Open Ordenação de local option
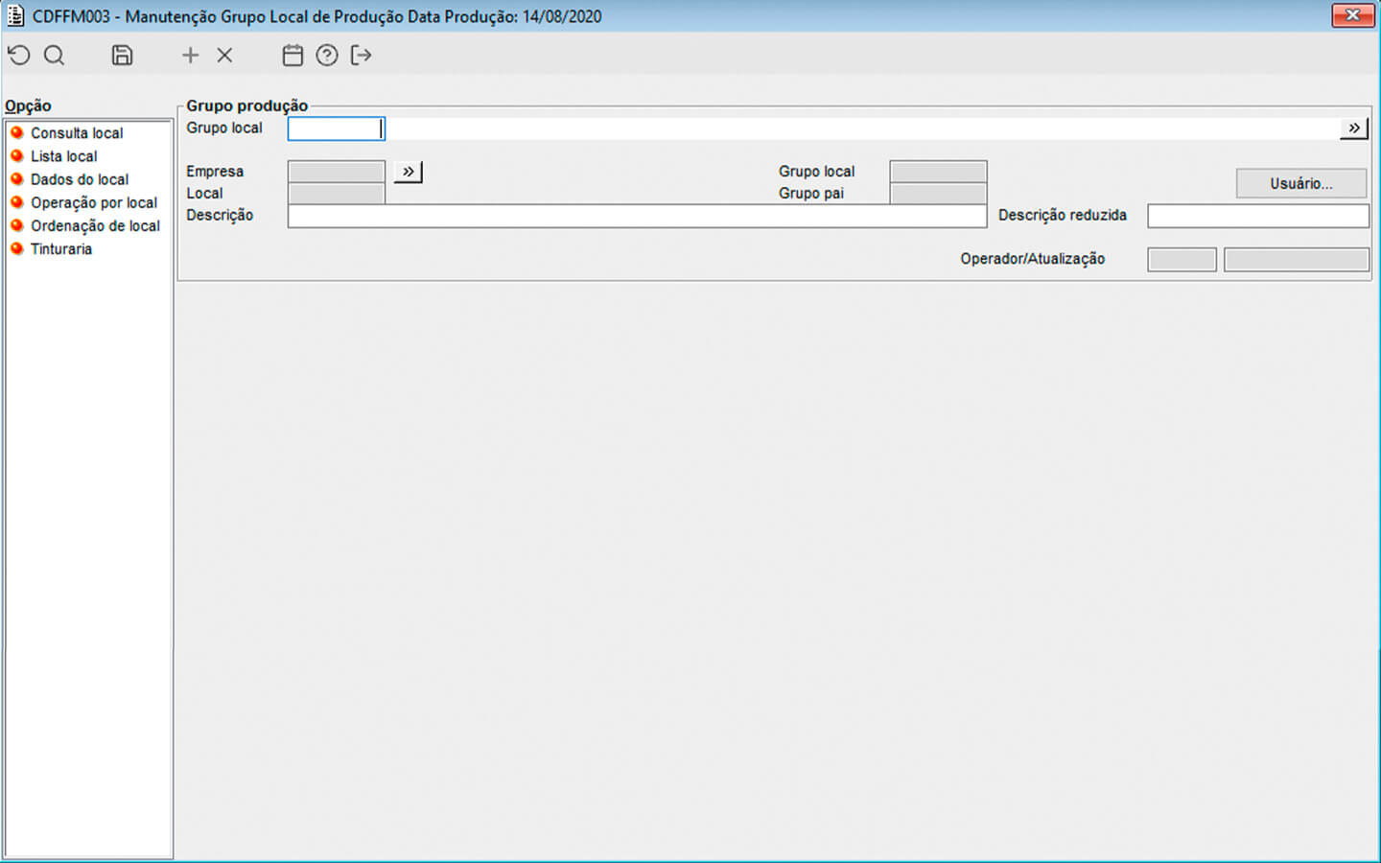The image size is (1381, 863). [95, 225]
